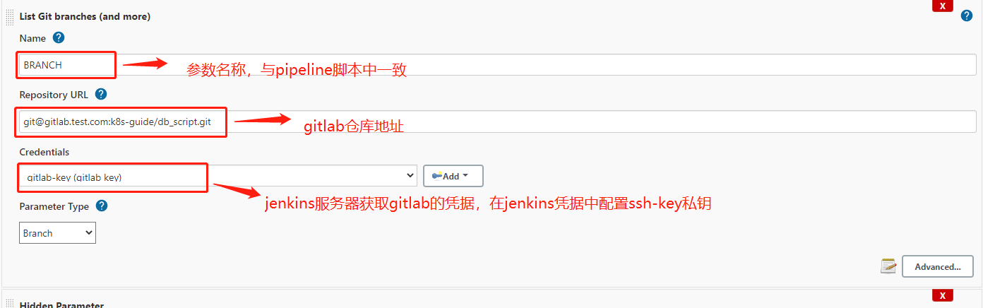Screen dimensions: 983x308
Task: Click the notepad icon beside Advanced
Action: coord(888,266)
